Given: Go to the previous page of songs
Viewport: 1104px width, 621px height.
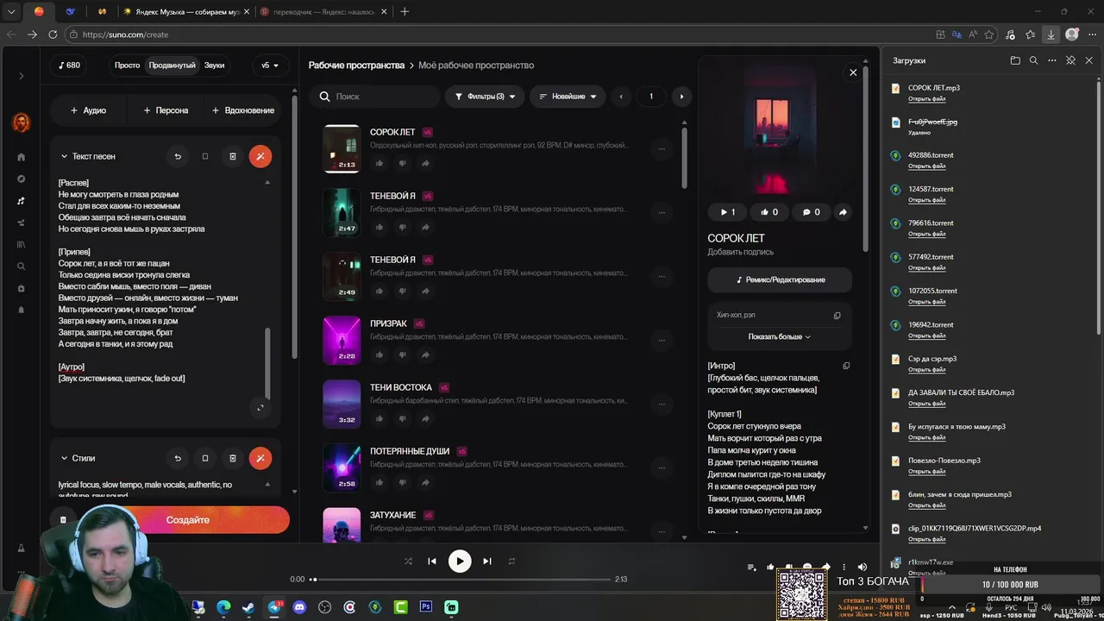Looking at the screenshot, I should (x=621, y=97).
